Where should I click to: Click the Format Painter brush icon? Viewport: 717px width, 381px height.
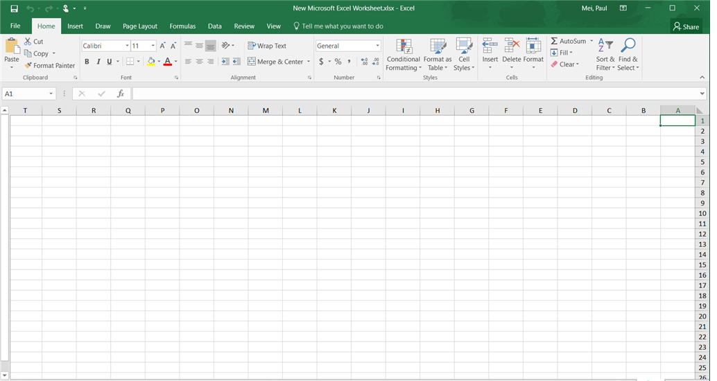coord(28,66)
